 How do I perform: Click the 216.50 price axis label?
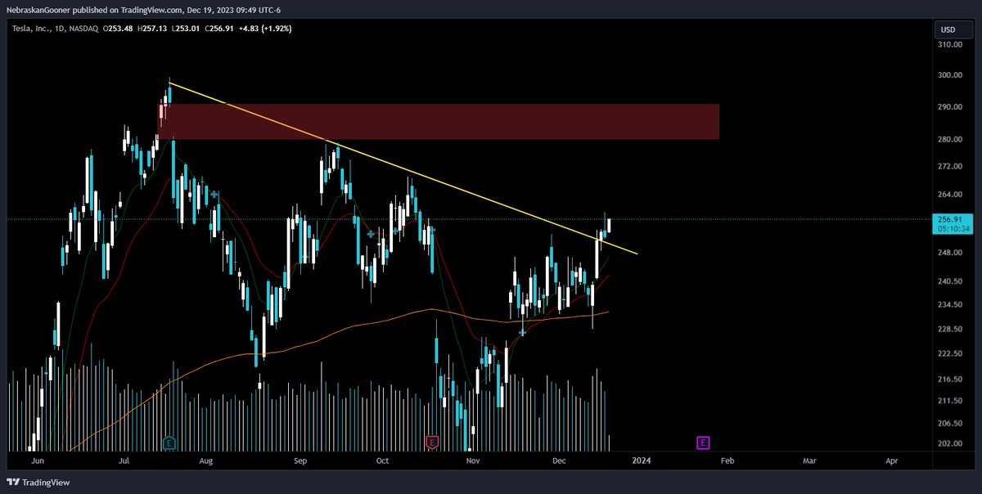pyautogui.click(x=952, y=379)
